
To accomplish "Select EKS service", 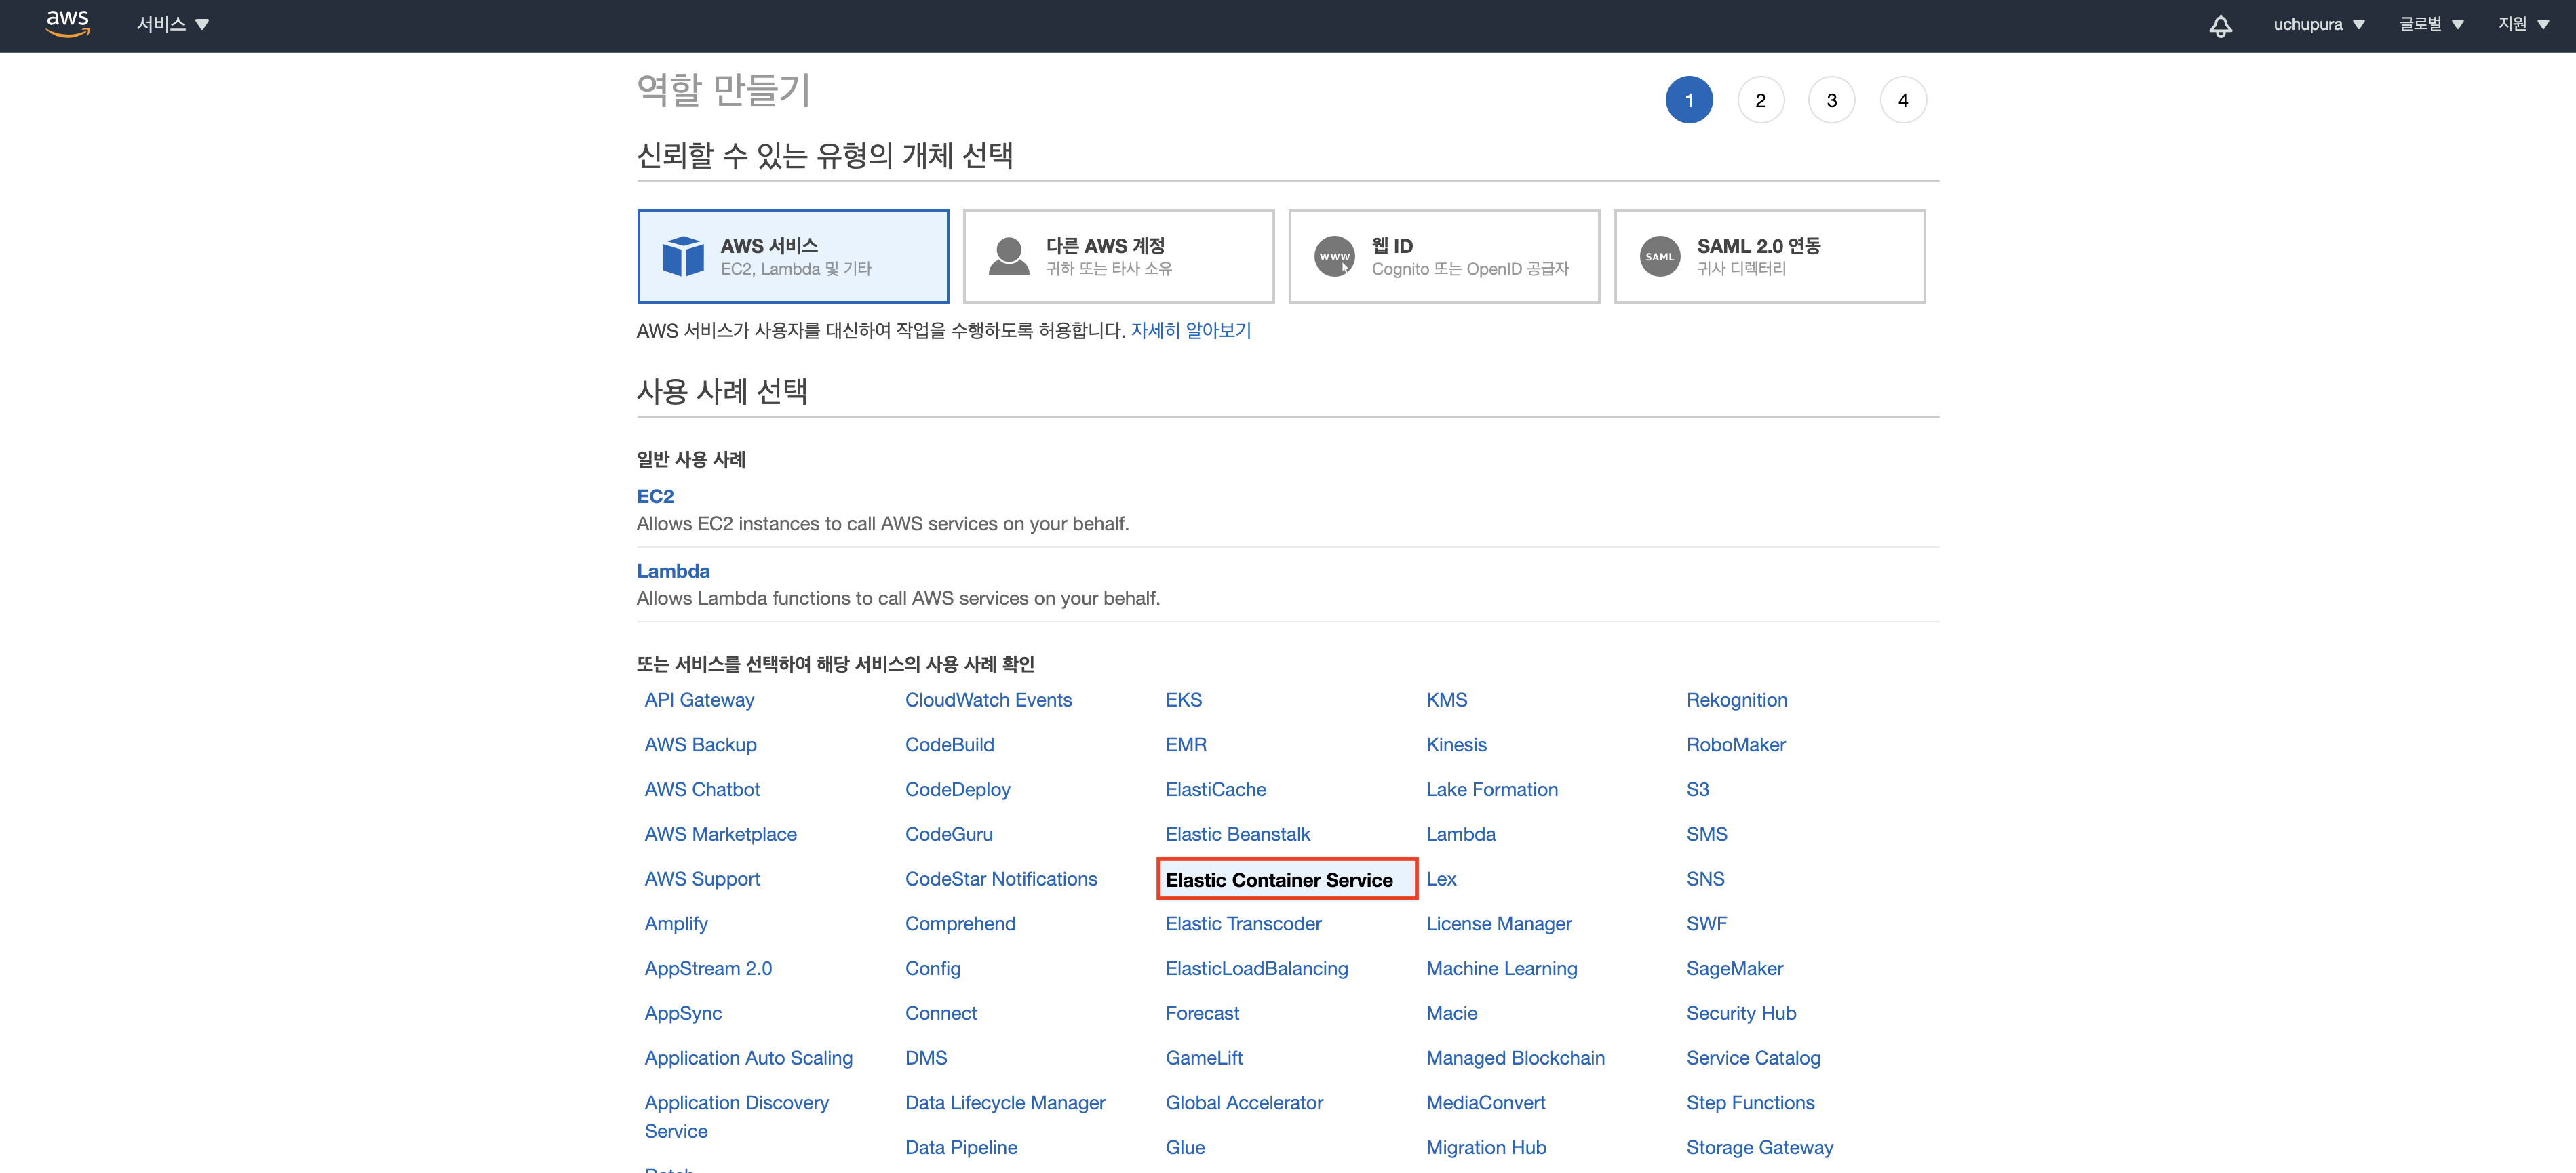I will [x=1183, y=700].
